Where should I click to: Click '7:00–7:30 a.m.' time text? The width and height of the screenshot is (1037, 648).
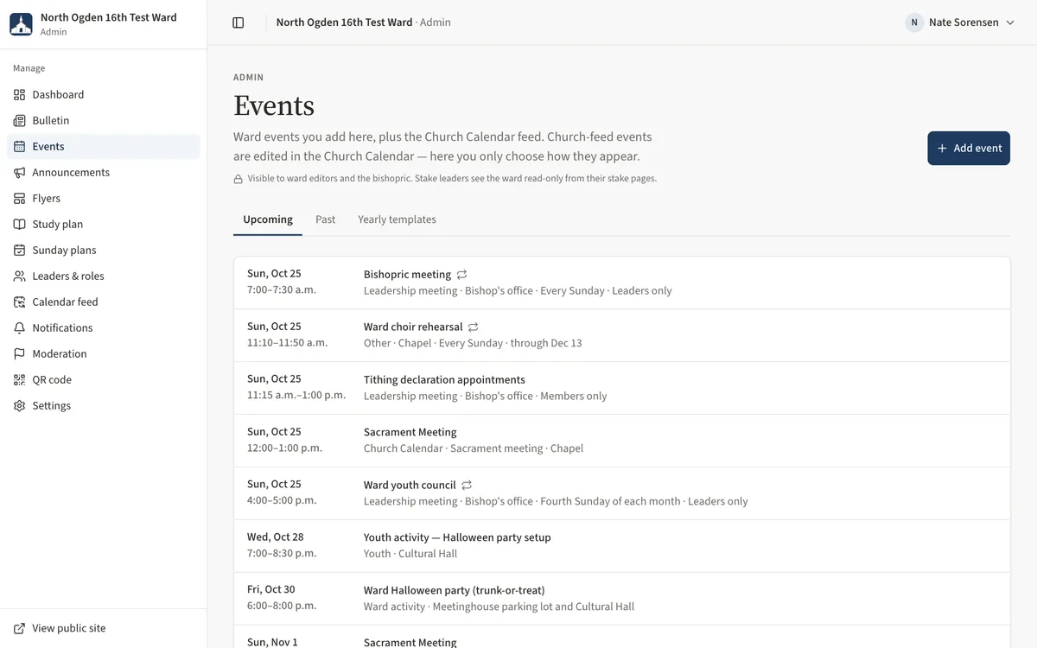pyautogui.click(x=282, y=289)
